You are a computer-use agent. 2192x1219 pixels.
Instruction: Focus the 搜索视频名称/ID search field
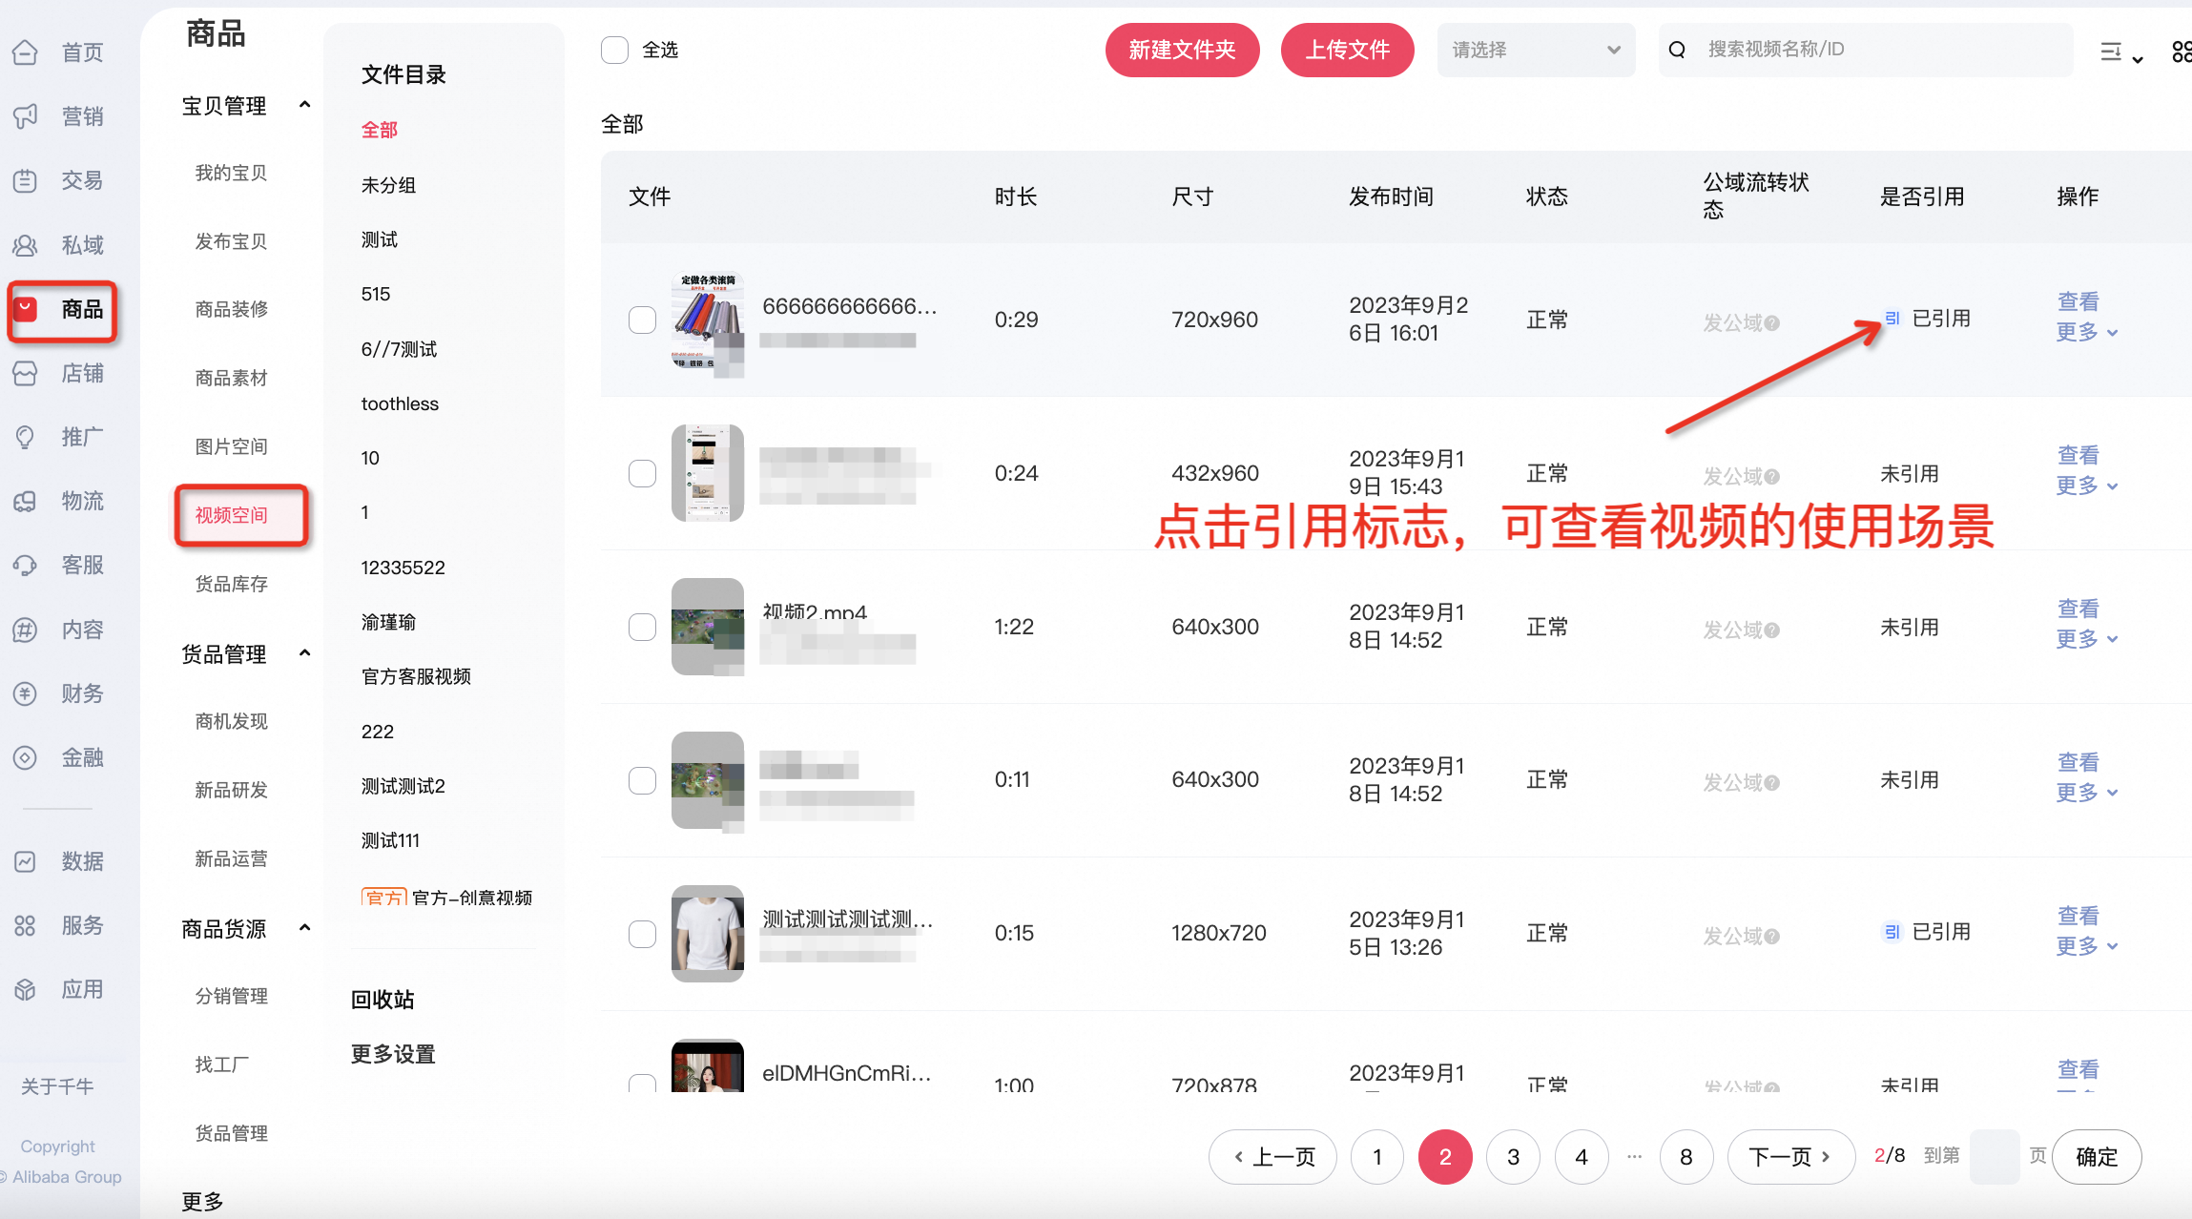1865,50
